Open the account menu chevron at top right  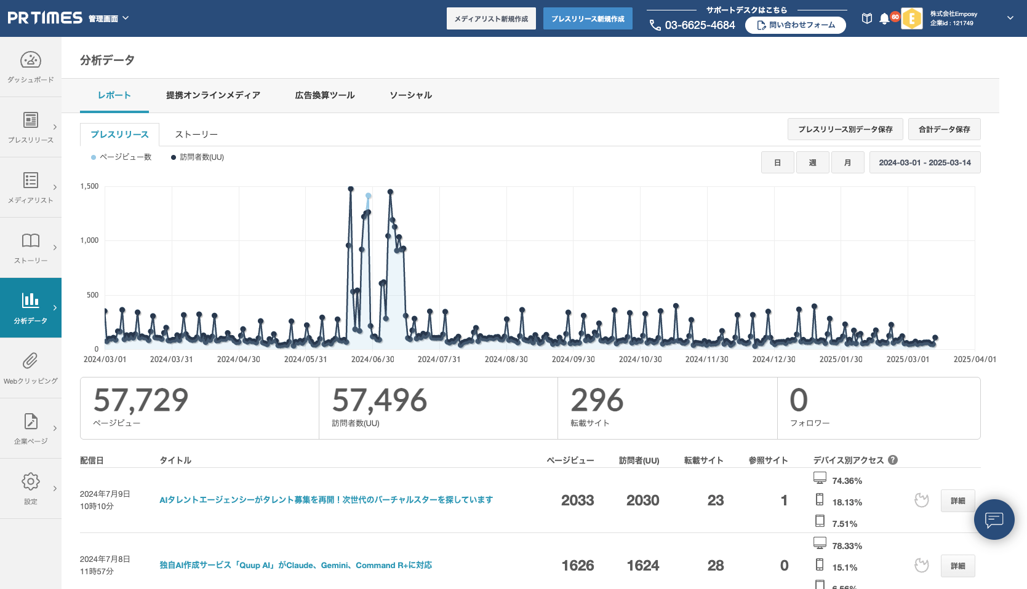pos(1010,18)
